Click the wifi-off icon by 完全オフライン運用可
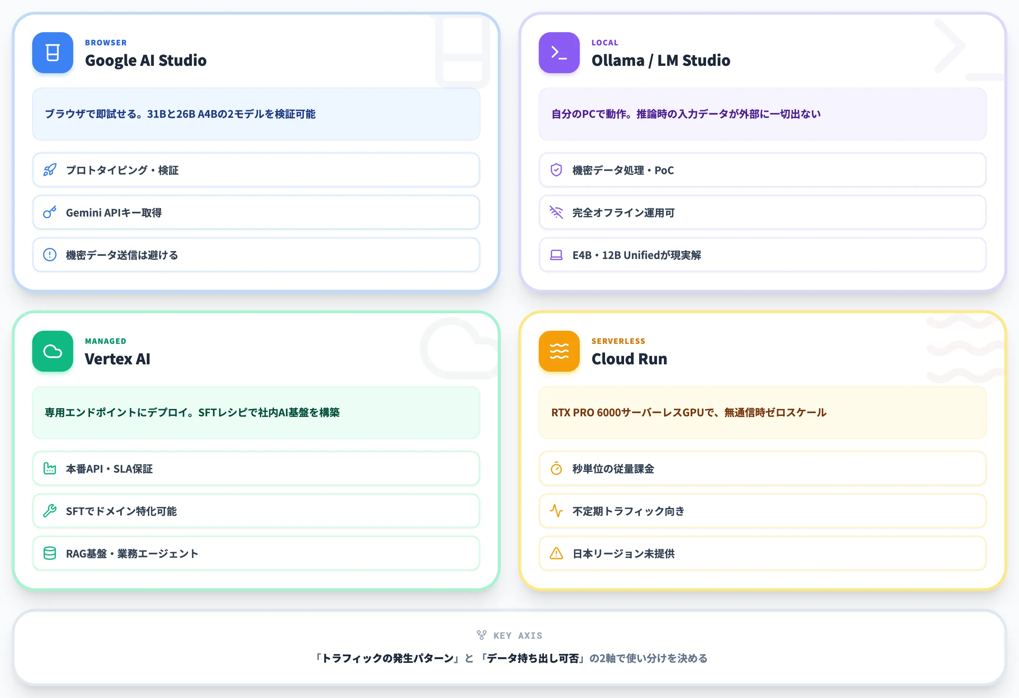Viewport: 1019px width, 698px height. pyautogui.click(x=556, y=212)
